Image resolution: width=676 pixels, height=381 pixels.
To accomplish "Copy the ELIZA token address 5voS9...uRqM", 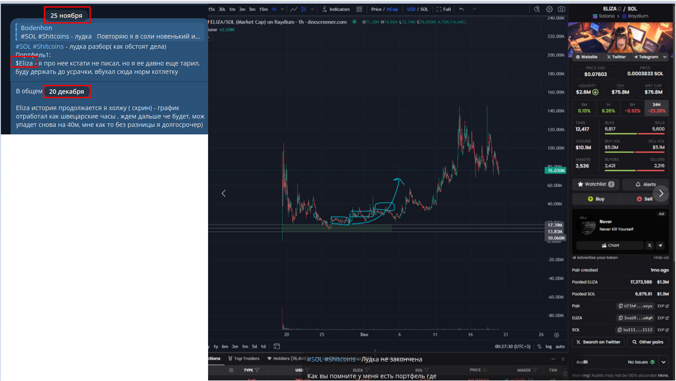I will (x=636, y=318).
